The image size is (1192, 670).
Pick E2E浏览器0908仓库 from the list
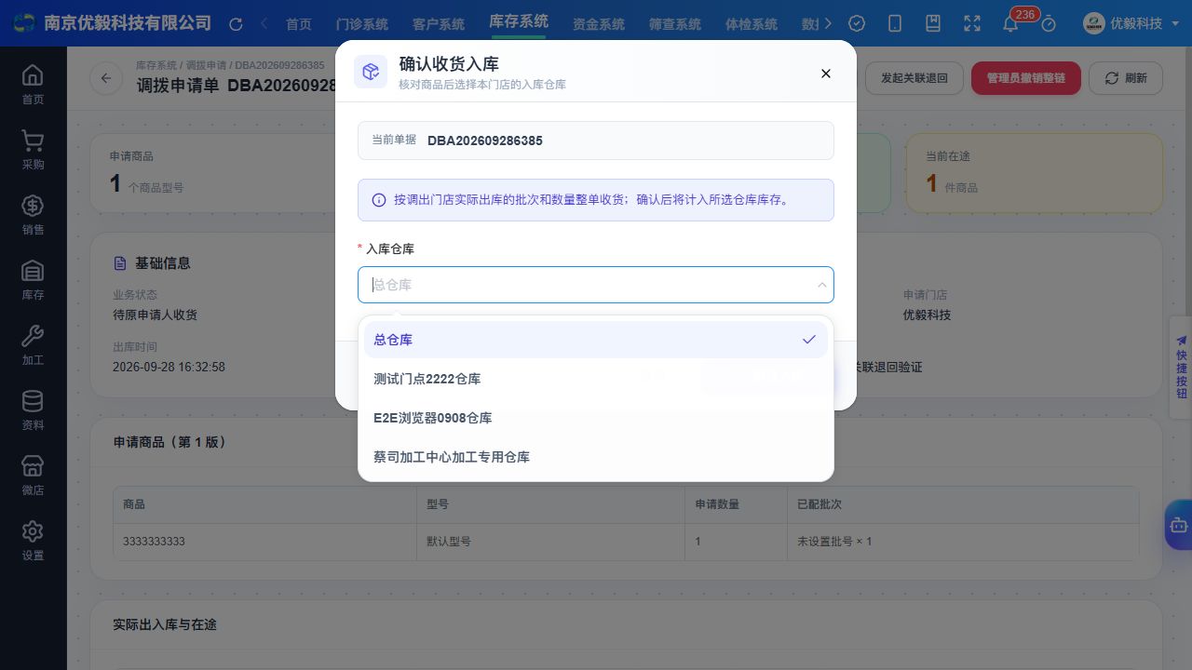(x=596, y=418)
